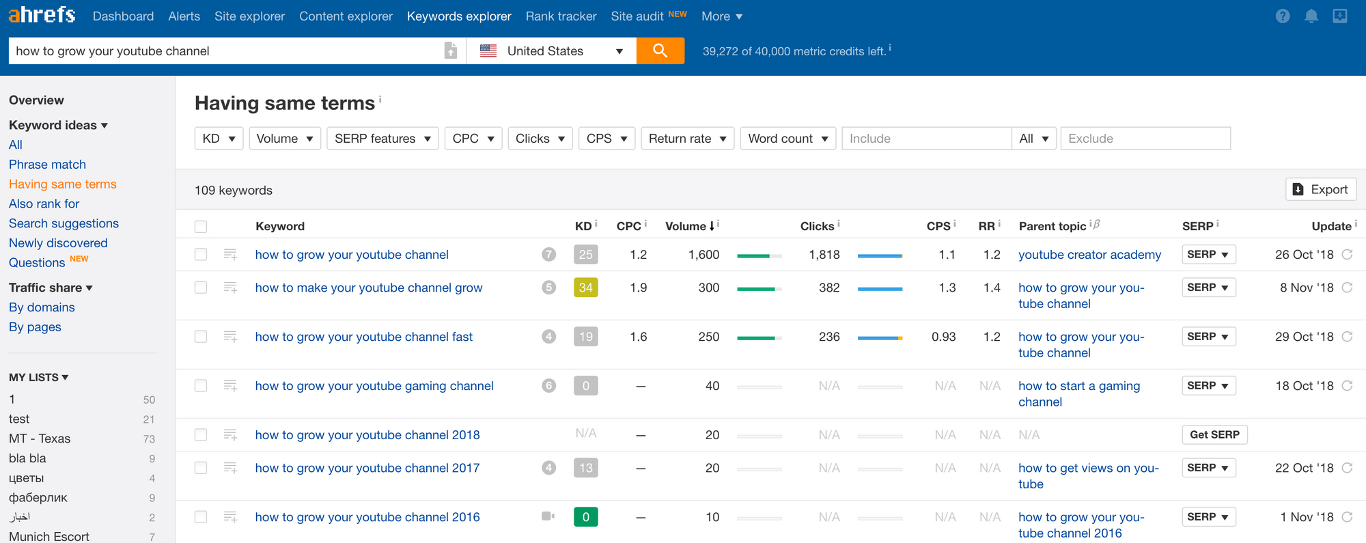This screenshot has width=1366, height=543.
Task: Click the orange search magnifier button
Action: [660, 51]
